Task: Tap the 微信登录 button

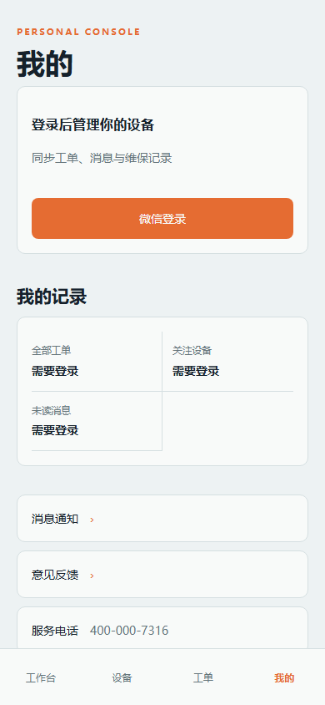Action: [x=162, y=219]
